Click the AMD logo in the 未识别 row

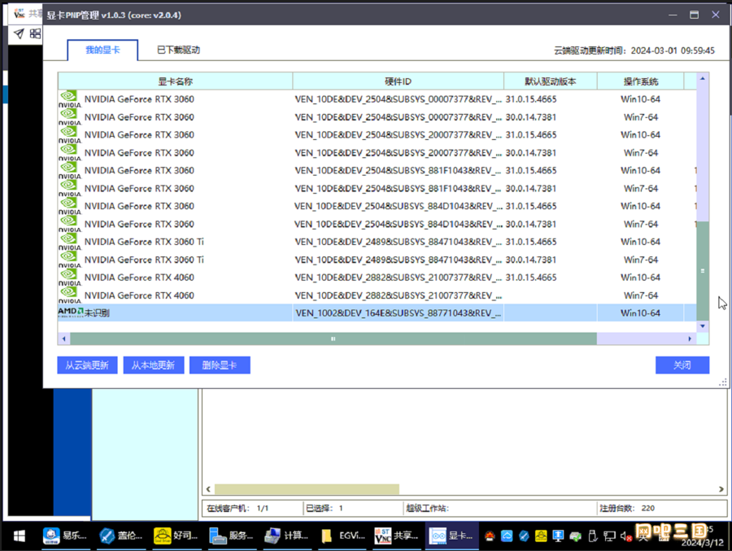71,313
